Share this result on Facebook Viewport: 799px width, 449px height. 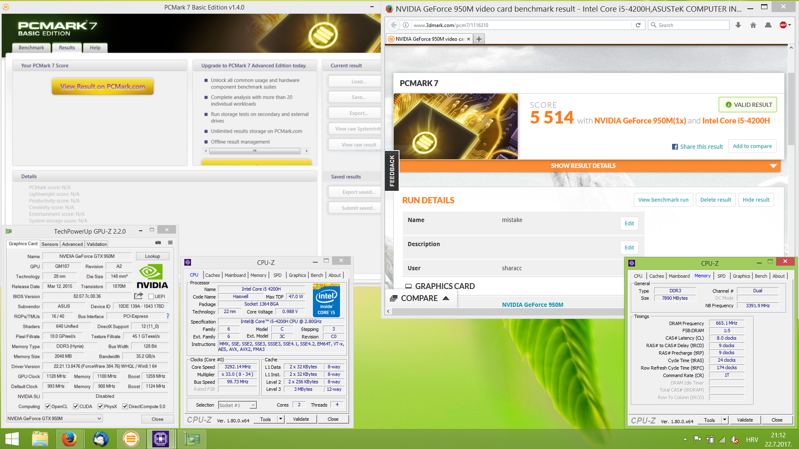click(697, 147)
